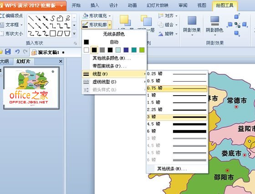Image resolution: width=255 pixels, height=194 pixels.
Task: Expand the shape gallery more arrow
Action: point(74,34)
